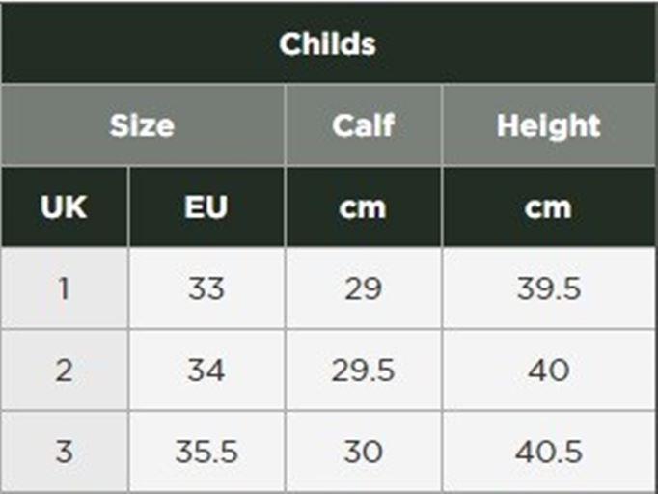658x494 pixels.
Task: Select UK size 2 cell
Action: 64,370
